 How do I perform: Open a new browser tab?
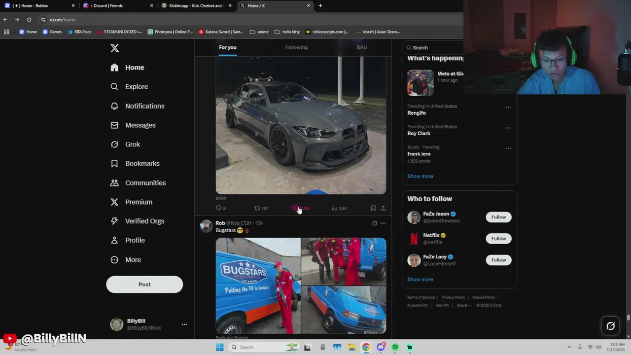(320, 6)
